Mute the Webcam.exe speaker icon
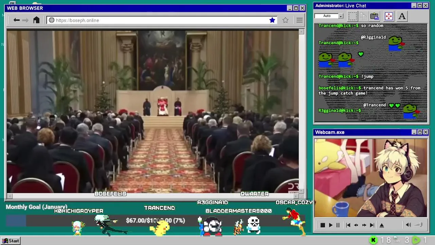The image size is (435, 245). pos(408,225)
